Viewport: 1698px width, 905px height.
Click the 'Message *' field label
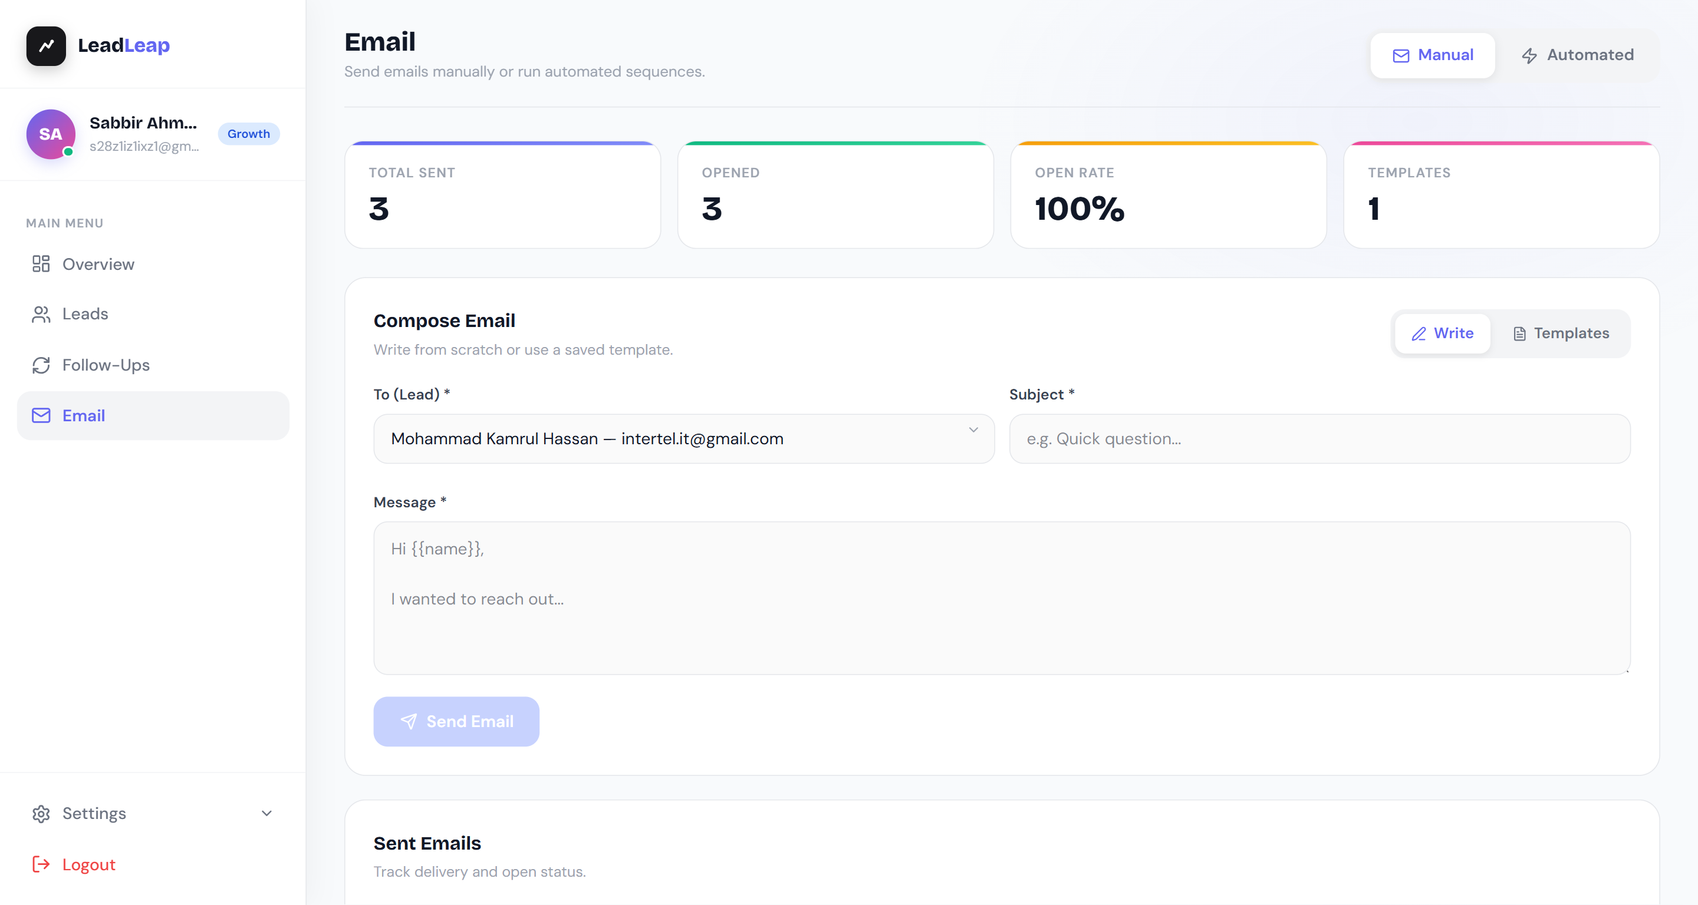tap(410, 503)
